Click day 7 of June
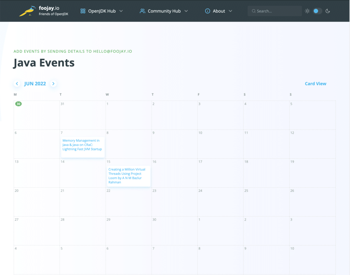Image resolution: width=350 pixels, height=275 pixels. [62, 133]
